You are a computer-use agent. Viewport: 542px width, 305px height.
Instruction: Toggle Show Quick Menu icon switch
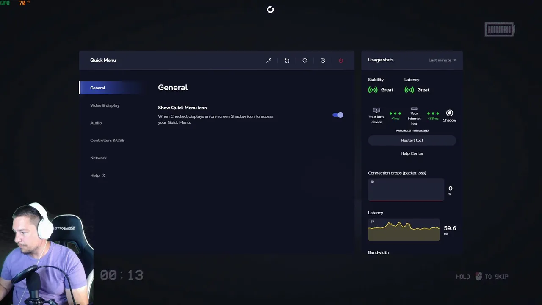click(x=338, y=115)
